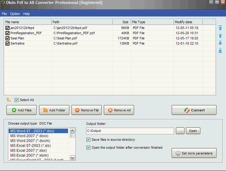Image resolution: width=226 pixels, height=171 pixels.
Task: Click the output type list scrollbar thumb
Action: [x=72, y=135]
